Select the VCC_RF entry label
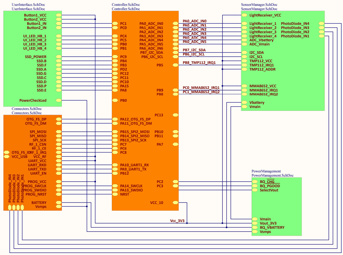The image size is (343, 255). [40, 156]
